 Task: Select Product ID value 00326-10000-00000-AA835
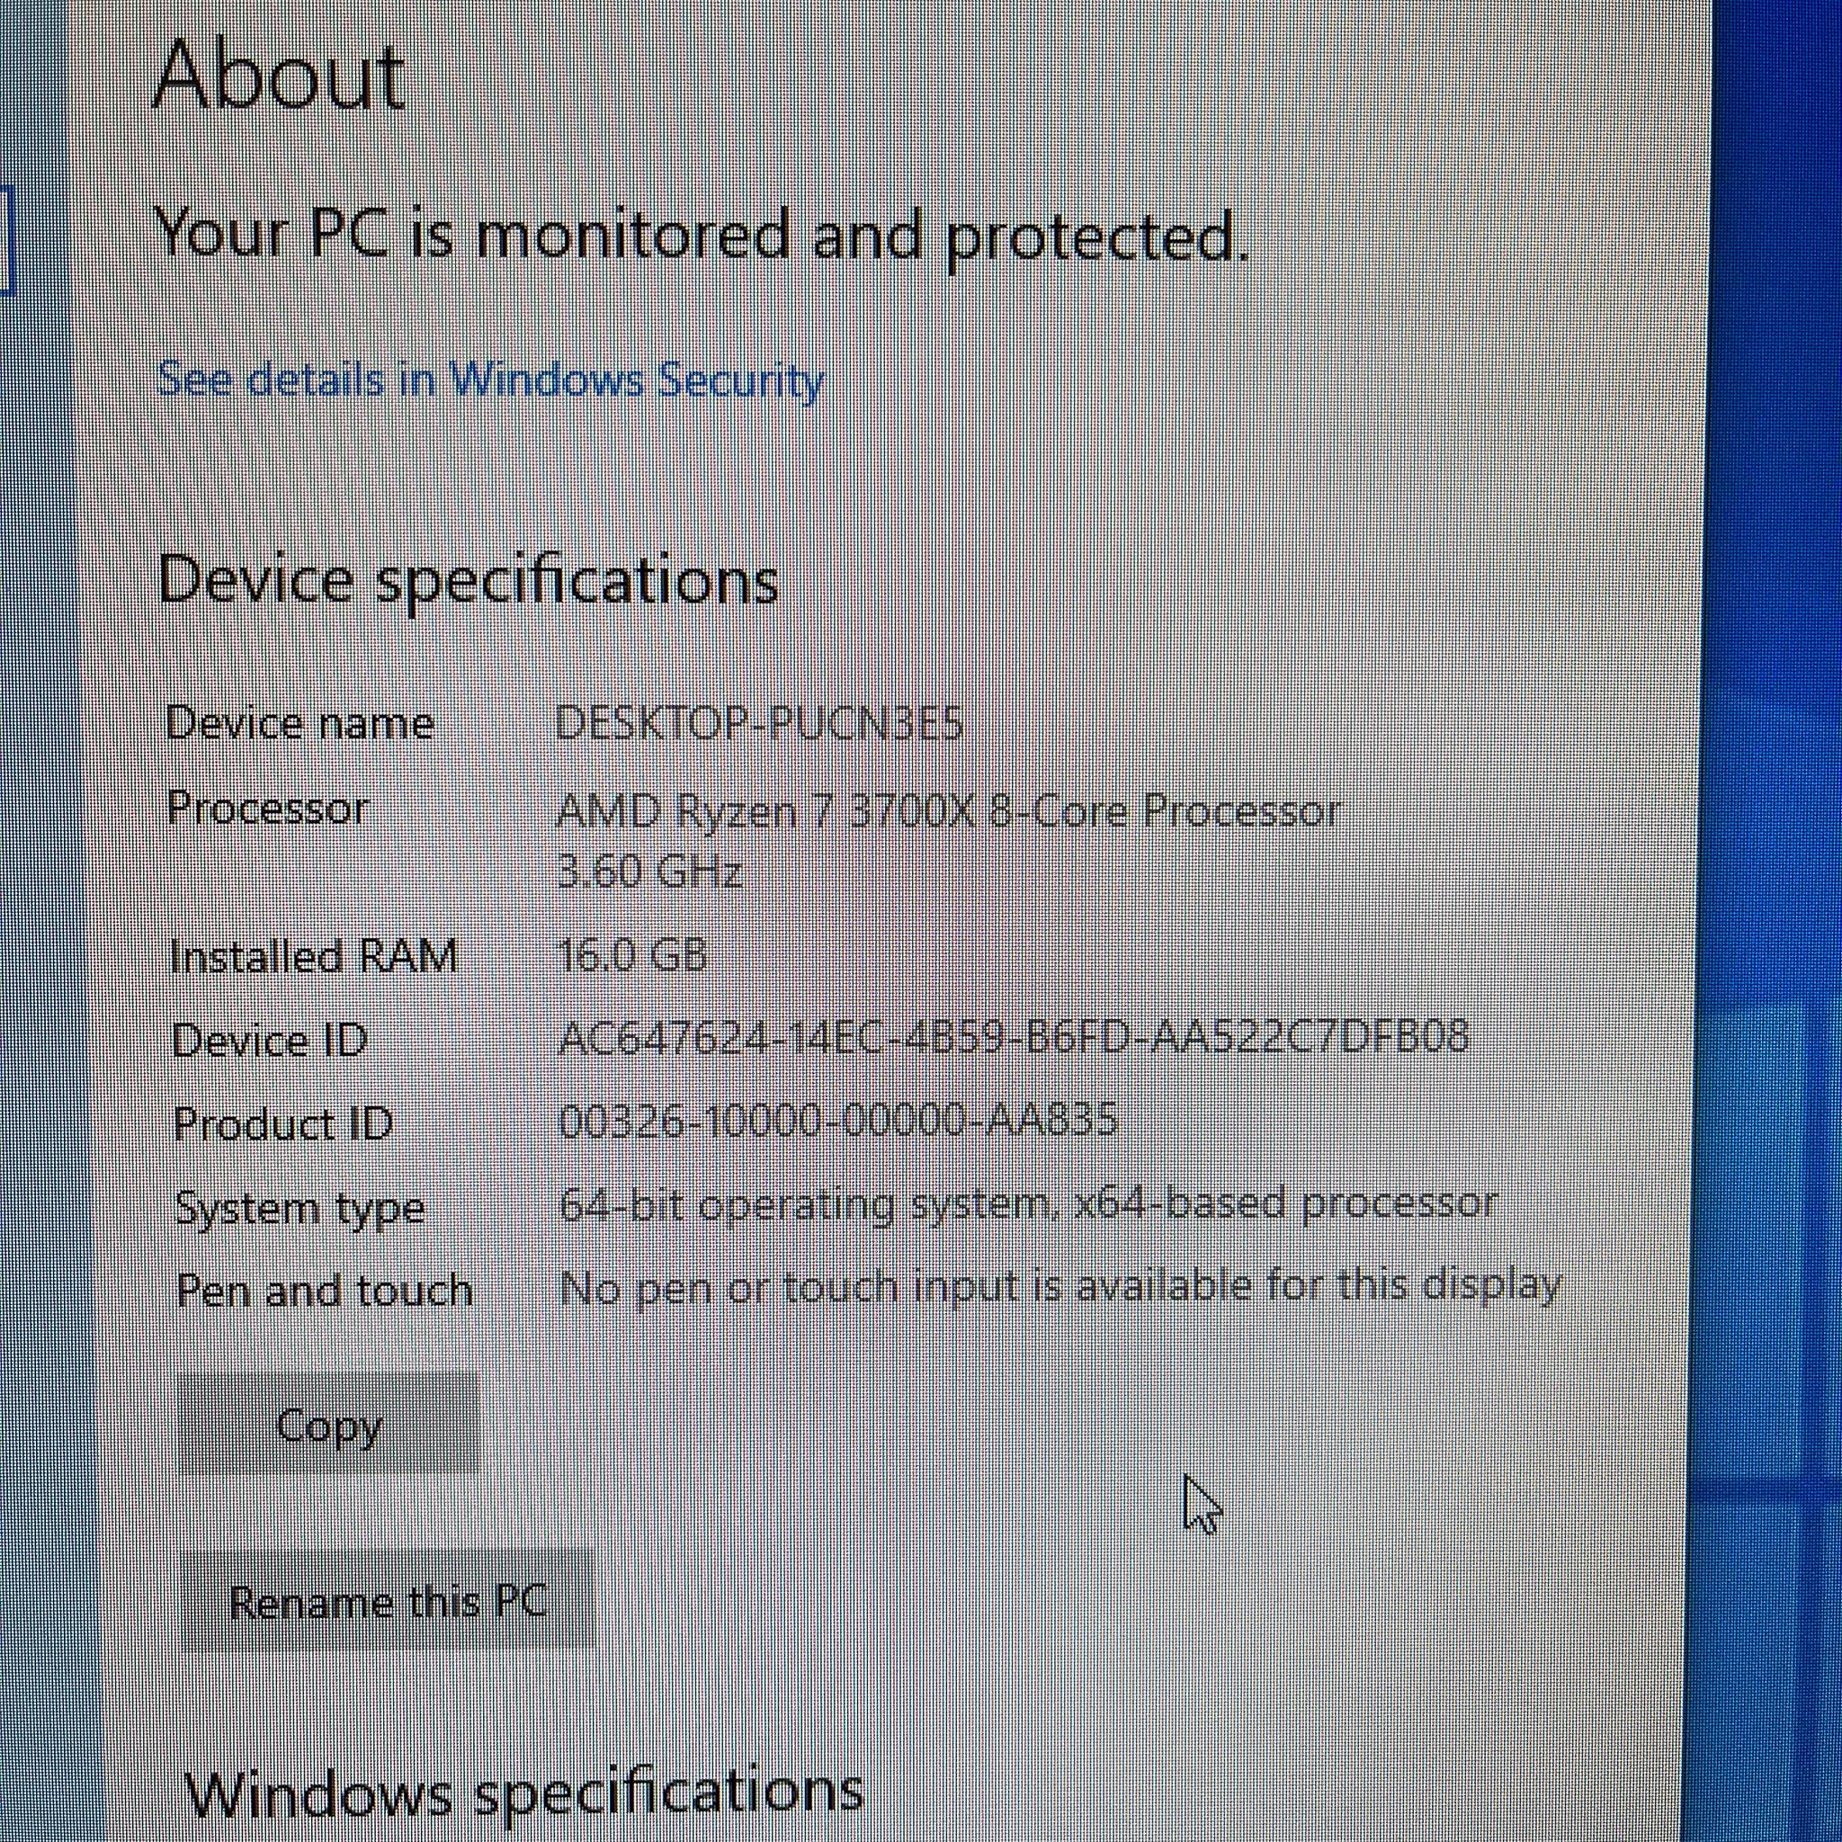click(838, 1122)
